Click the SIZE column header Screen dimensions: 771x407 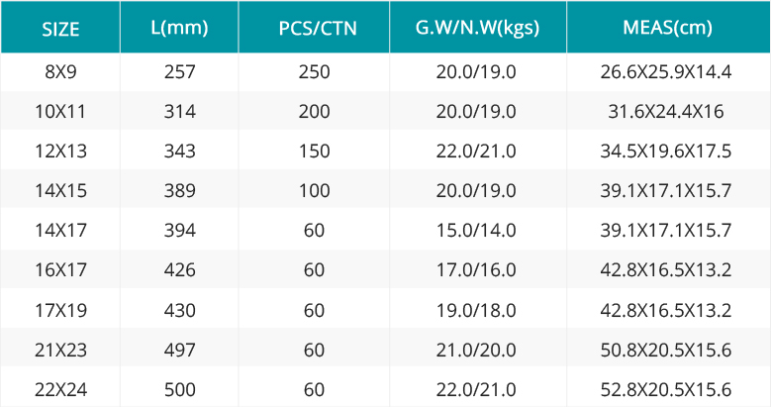[60, 29]
